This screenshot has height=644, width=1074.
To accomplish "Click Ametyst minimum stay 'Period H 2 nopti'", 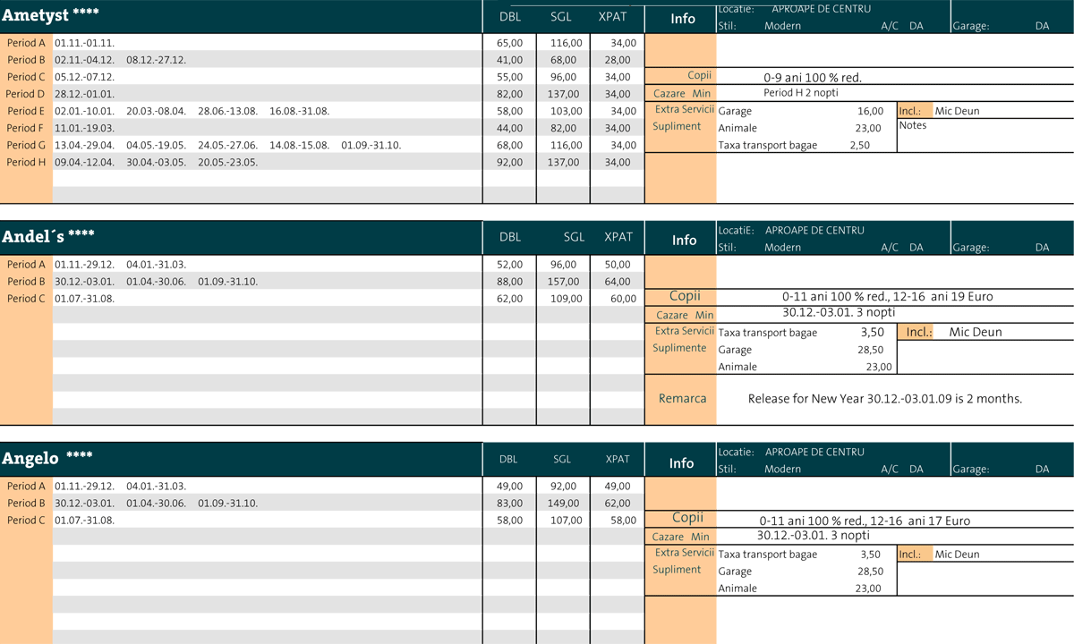I will click(800, 93).
